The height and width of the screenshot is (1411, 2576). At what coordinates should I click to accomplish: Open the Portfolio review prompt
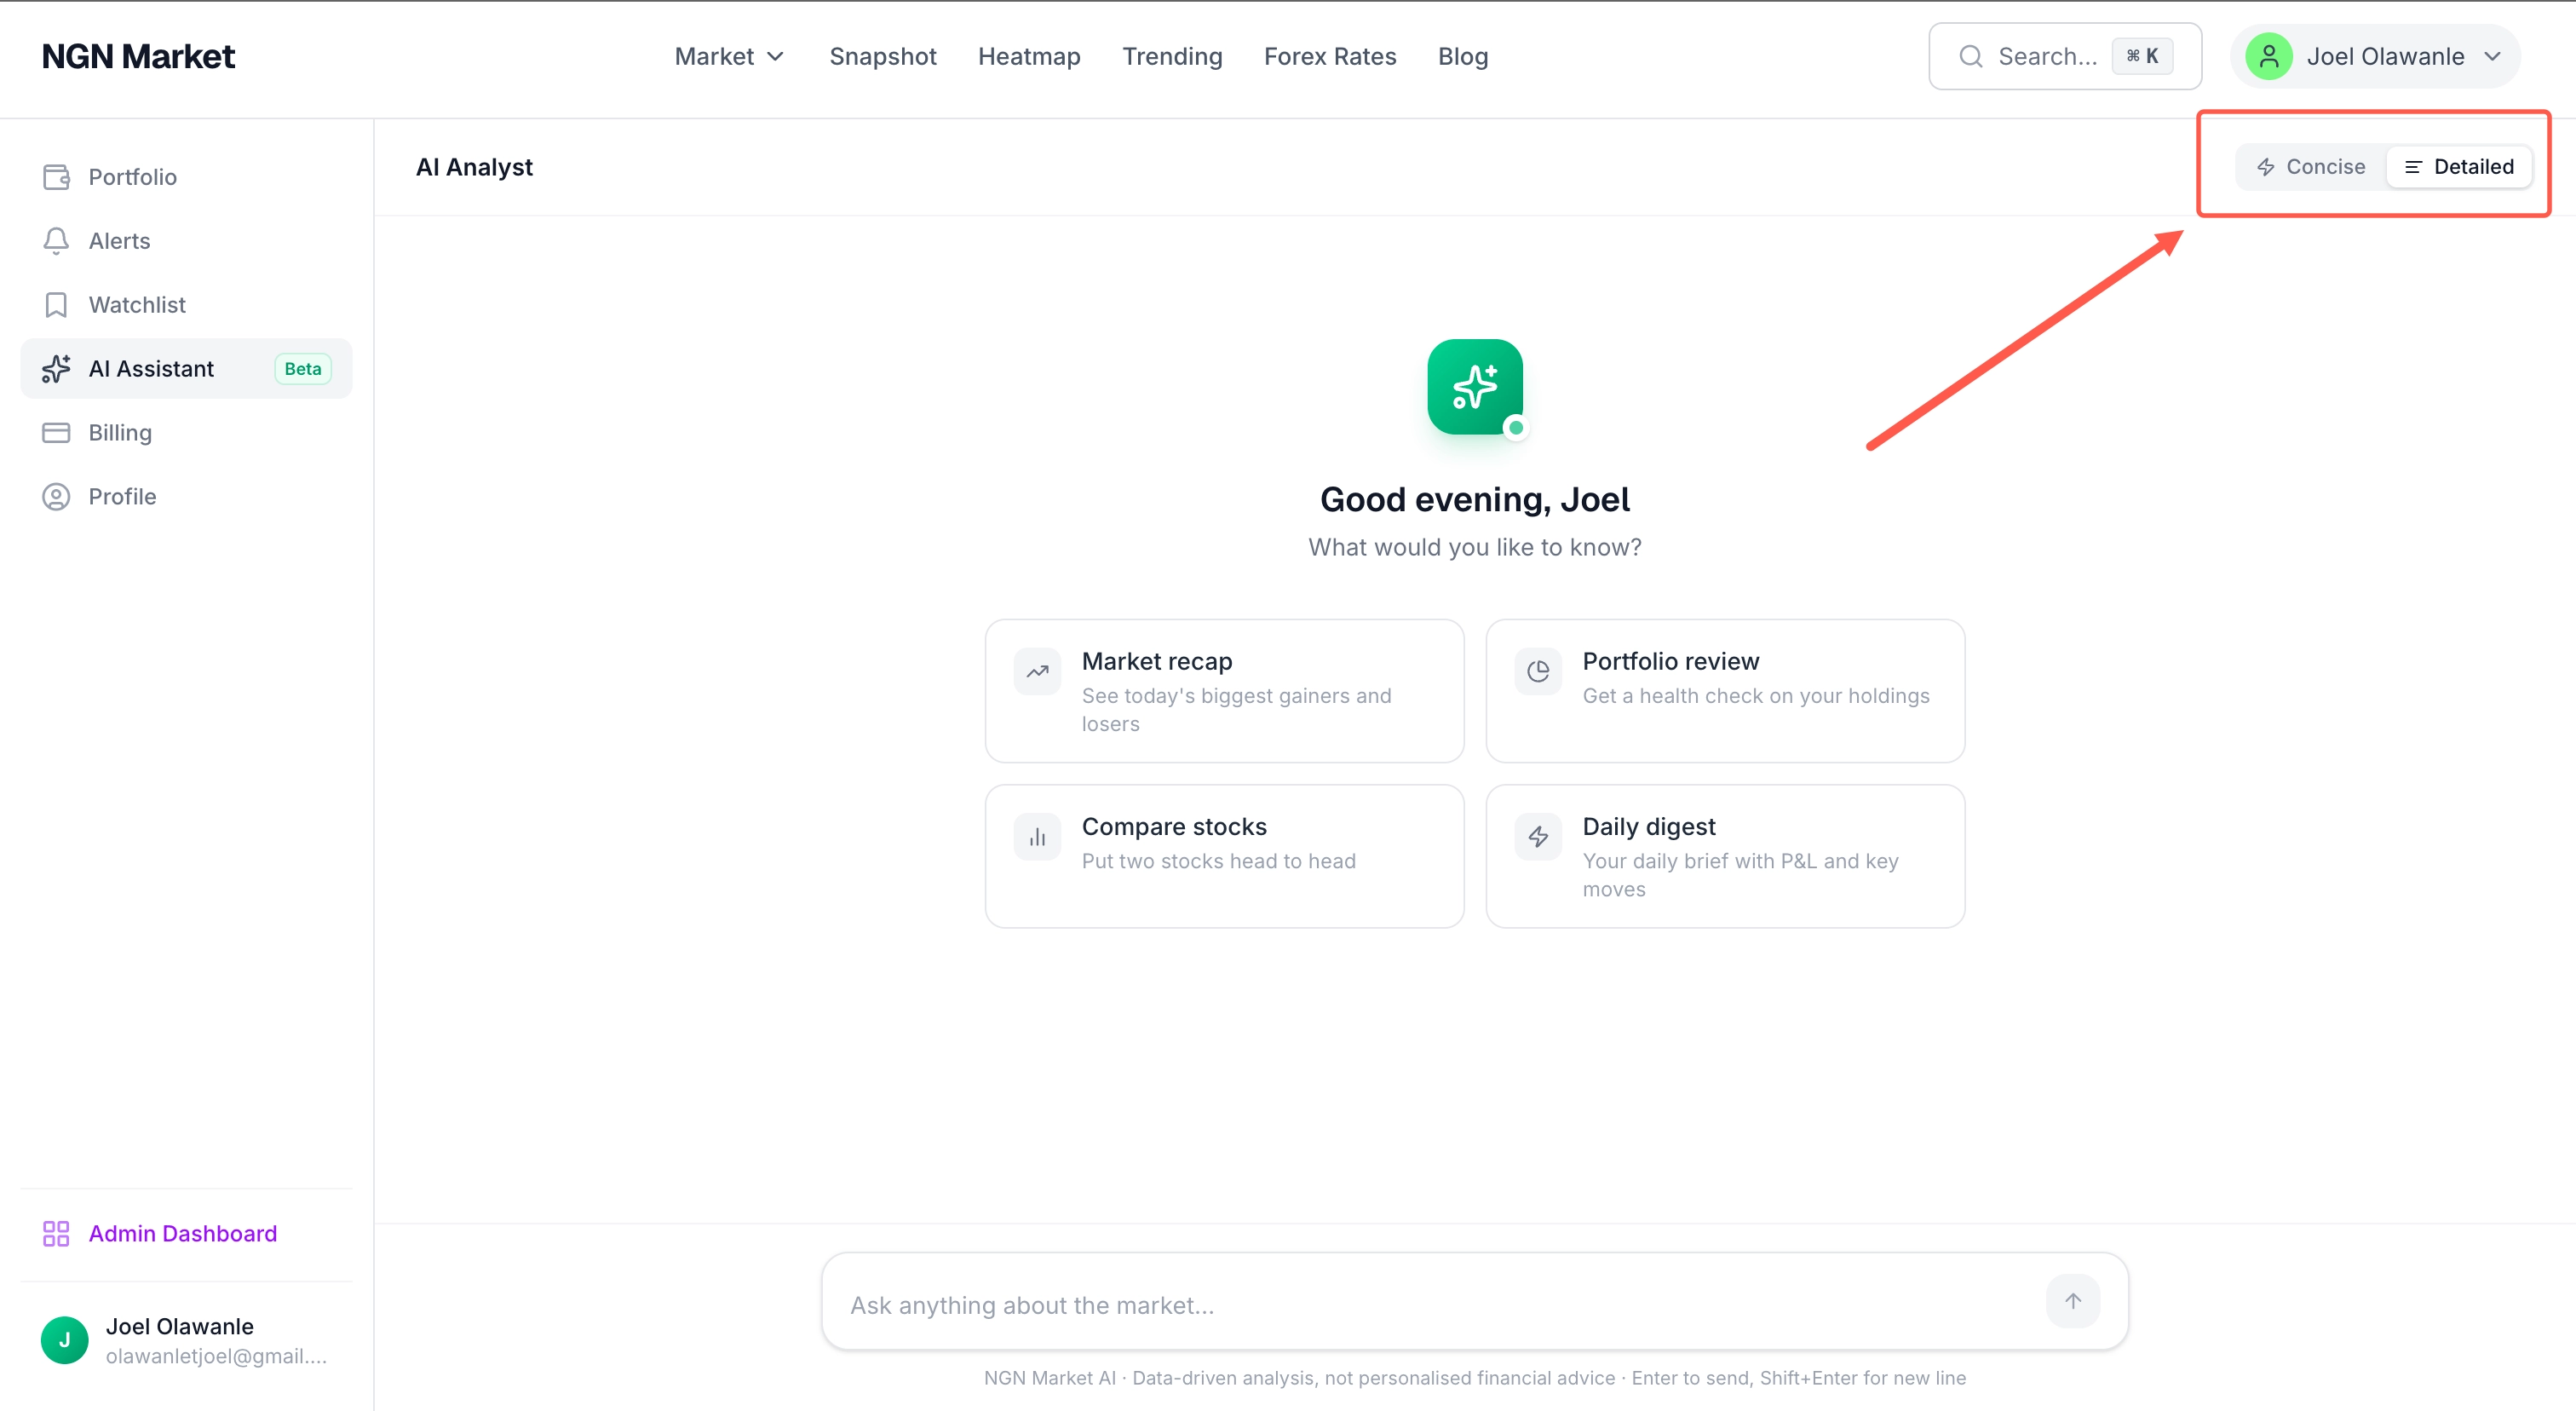tap(1725, 690)
